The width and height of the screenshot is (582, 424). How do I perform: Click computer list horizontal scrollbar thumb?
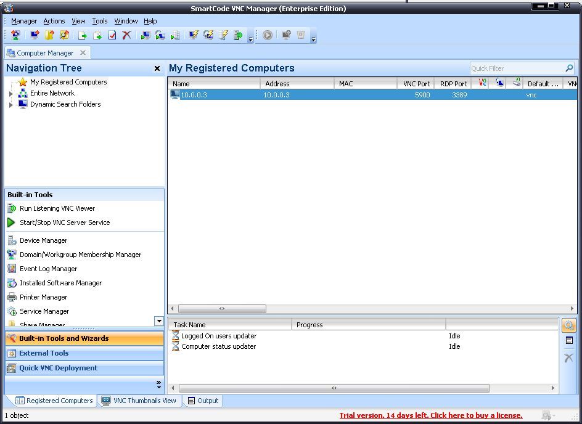coord(222,309)
